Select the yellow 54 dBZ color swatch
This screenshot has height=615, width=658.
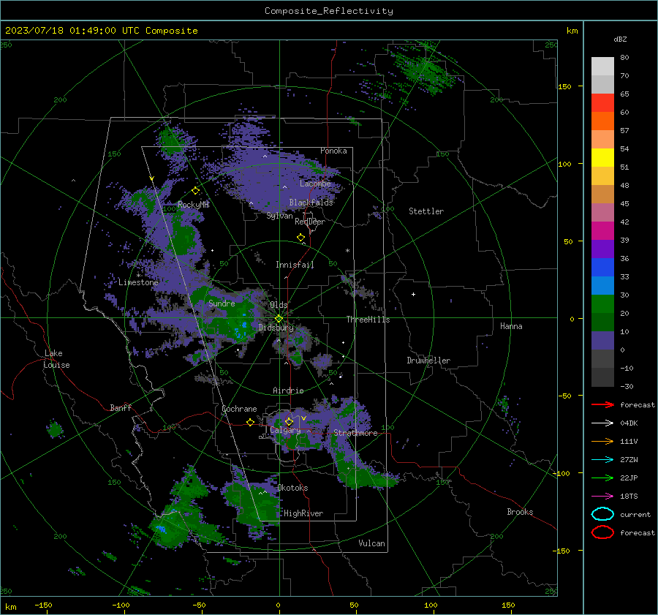pyautogui.click(x=602, y=157)
